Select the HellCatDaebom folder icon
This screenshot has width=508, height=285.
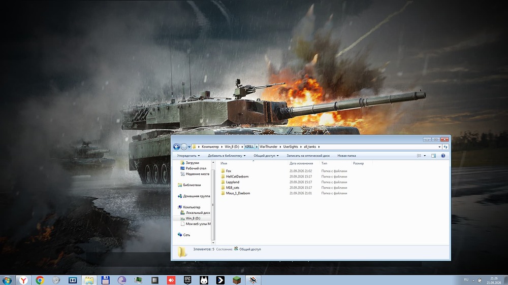pos(223,176)
